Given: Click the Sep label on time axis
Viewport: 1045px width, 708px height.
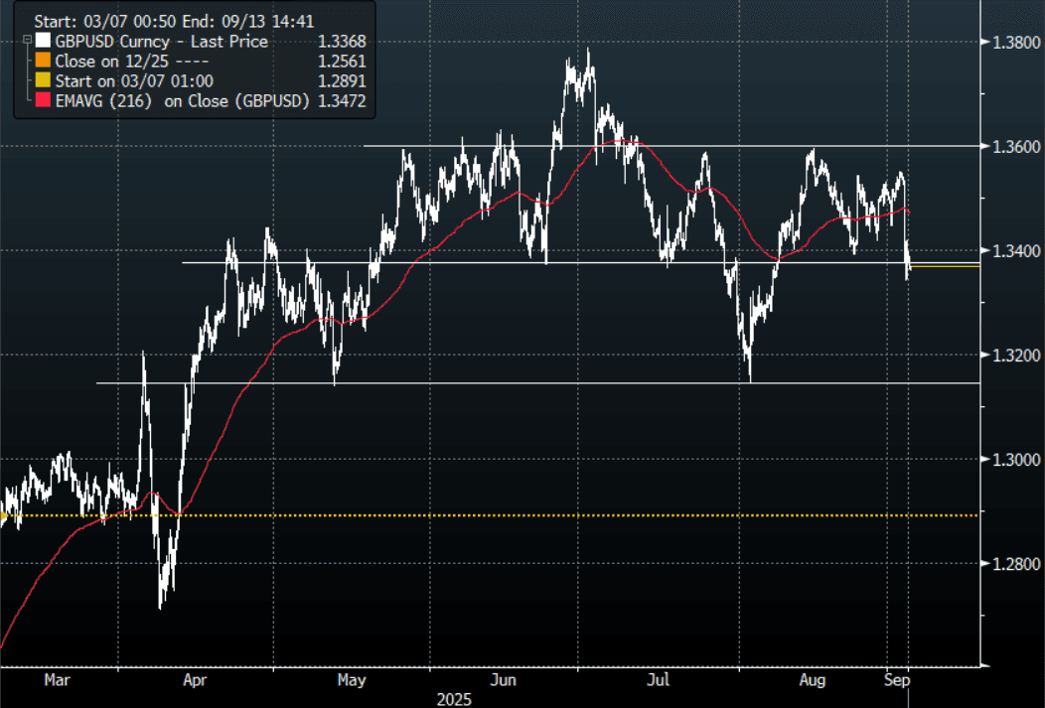Looking at the screenshot, I should (x=896, y=681).
